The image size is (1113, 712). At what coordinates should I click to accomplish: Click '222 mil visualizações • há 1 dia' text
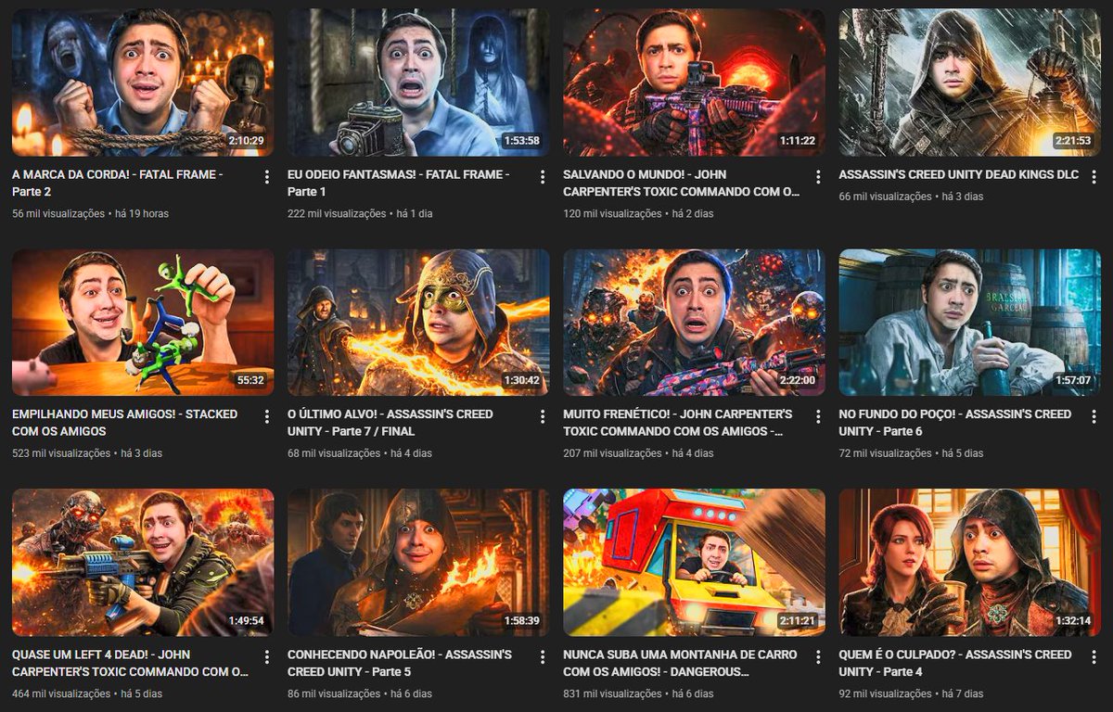pyautogui.click(x=360, y=213)
